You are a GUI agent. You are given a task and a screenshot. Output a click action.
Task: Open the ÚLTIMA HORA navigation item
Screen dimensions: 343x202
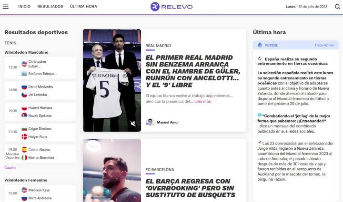pos(83,7)
